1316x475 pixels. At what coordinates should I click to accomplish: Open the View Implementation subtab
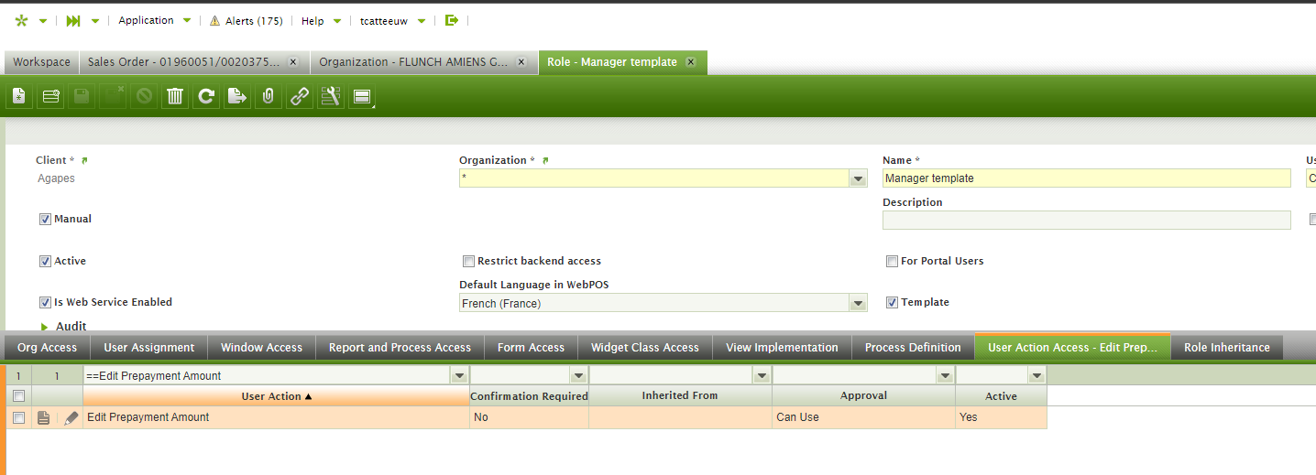click(x=782, y=348)
